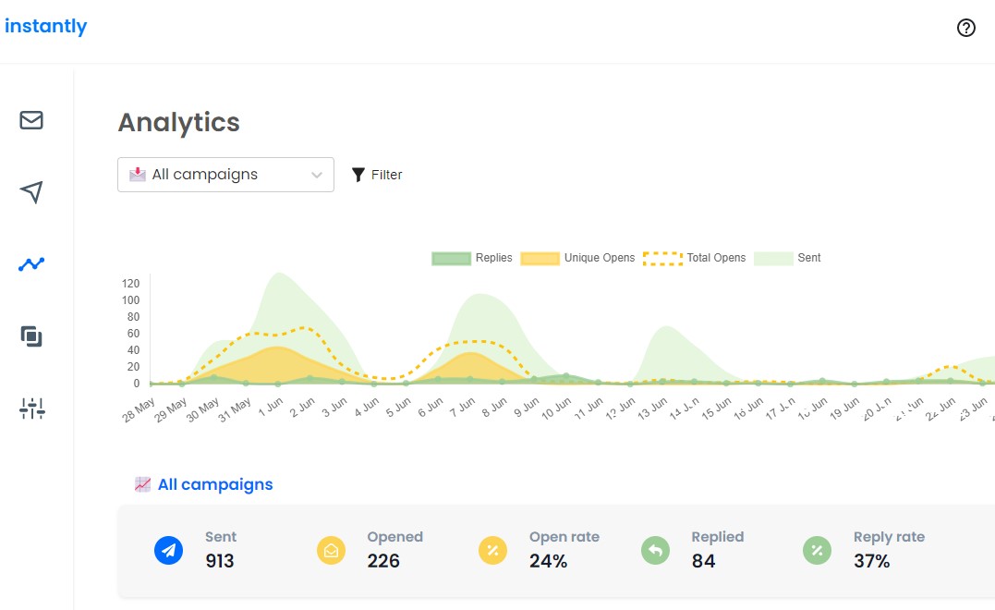Click the chart icon beside All campaigns heading
Viewport: 995px width, 610px height.
coord(143,483)
